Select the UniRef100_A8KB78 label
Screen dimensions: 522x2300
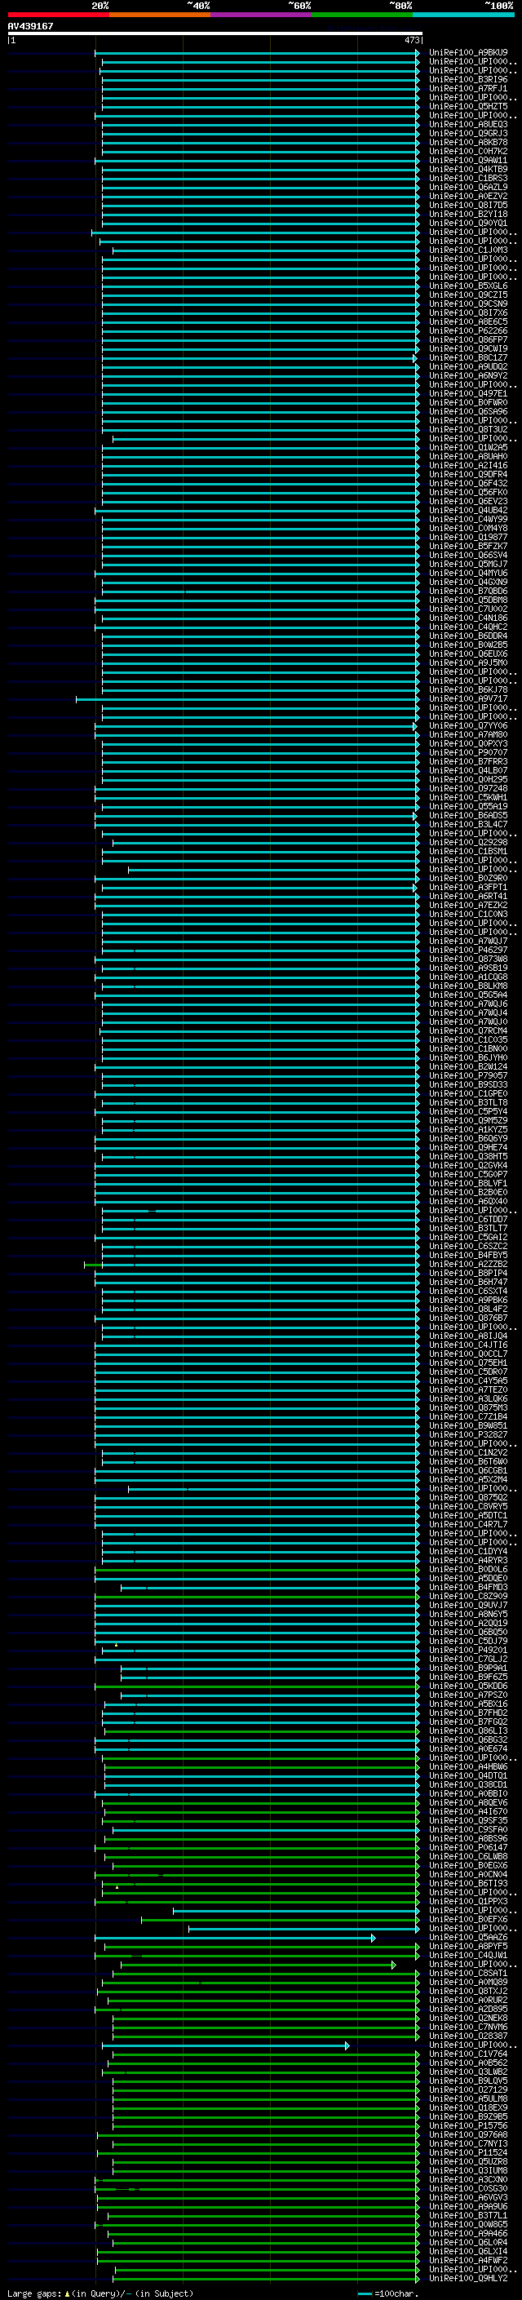click(x=468, y=142)
